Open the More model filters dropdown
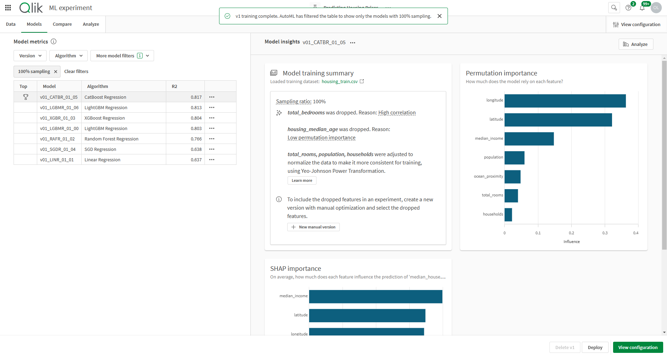Image resolution: width=667 pixels, height=356 pixels. [122, 56]
